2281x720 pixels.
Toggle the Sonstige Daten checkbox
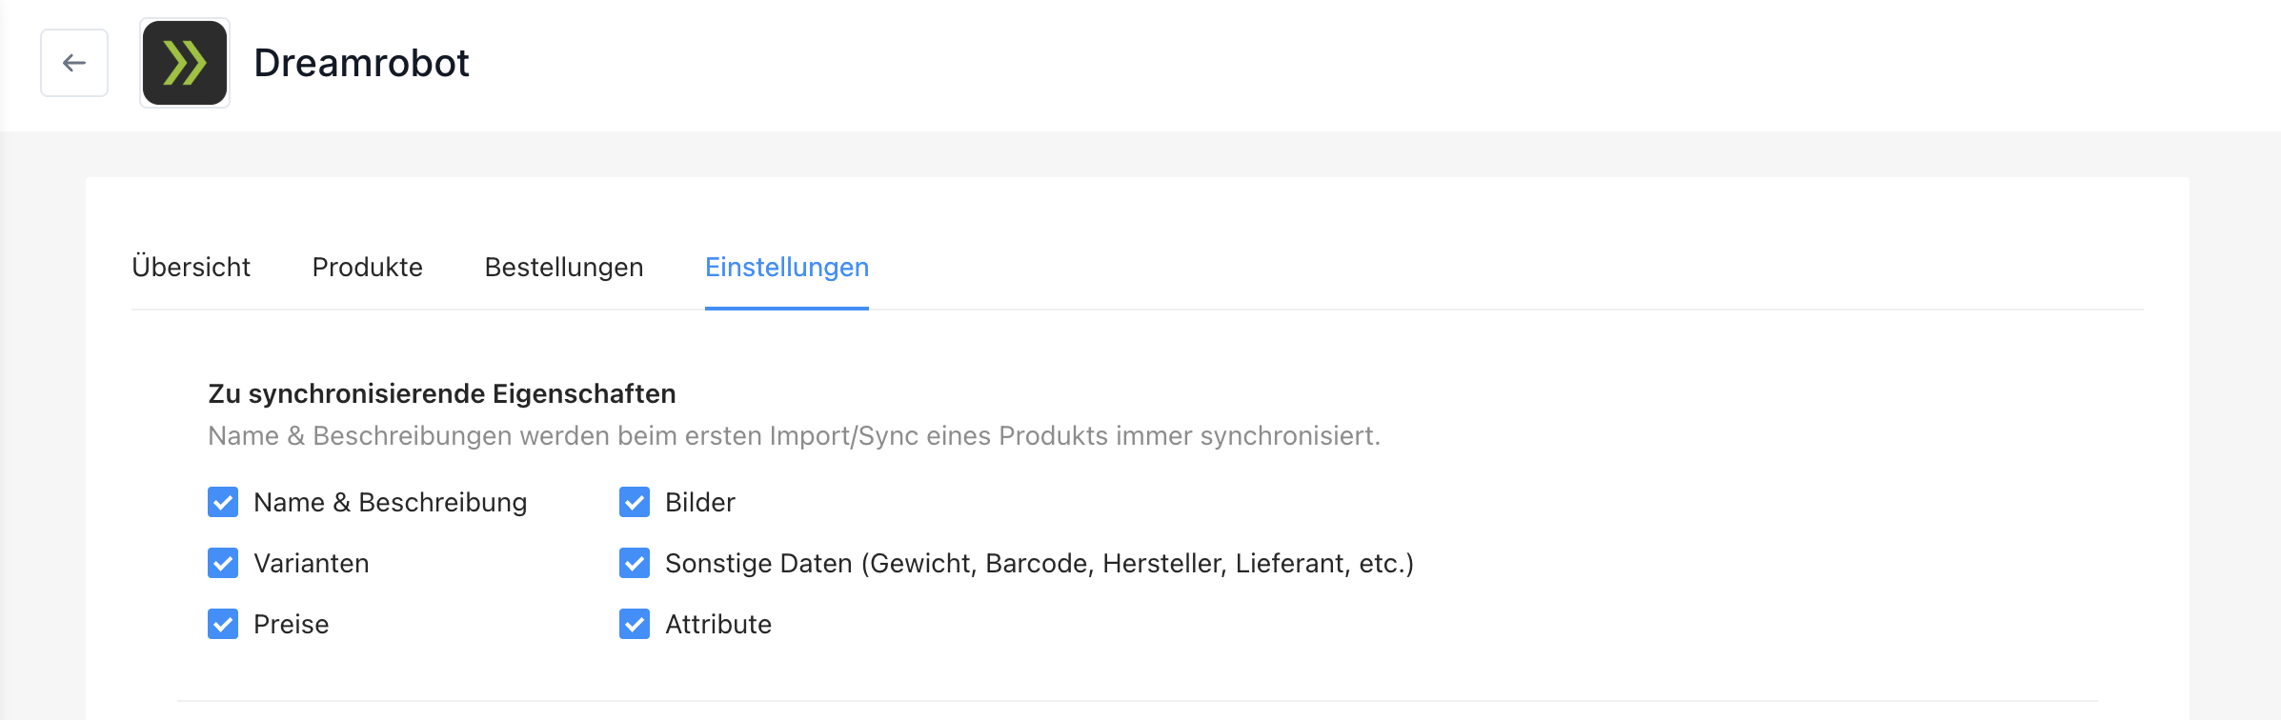click(x=635, y=563)
